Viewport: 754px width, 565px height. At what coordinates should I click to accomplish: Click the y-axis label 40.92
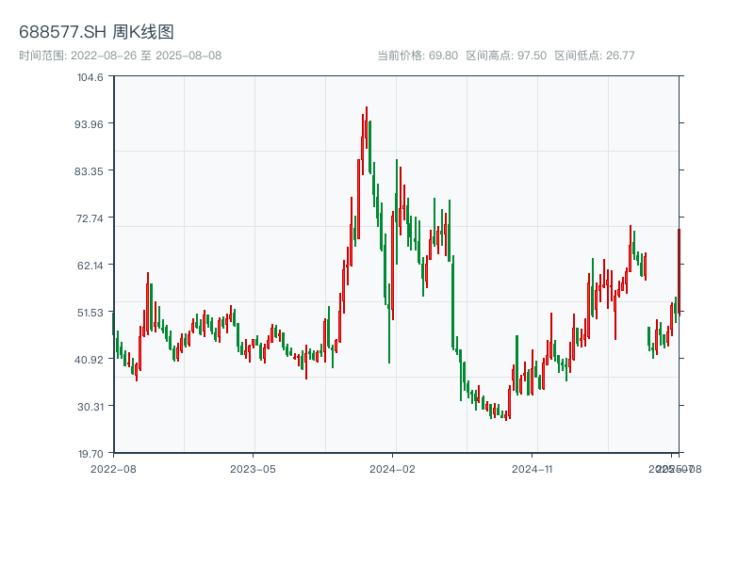[x=89, y=360]
